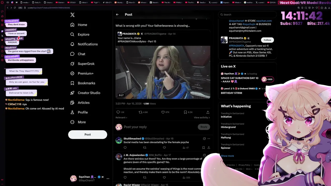Open more options on SkullSmashed reply
331x186 pixels.
click(x=209, y=139)
